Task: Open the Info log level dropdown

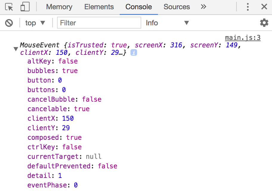Action: [x=167, y=23]
